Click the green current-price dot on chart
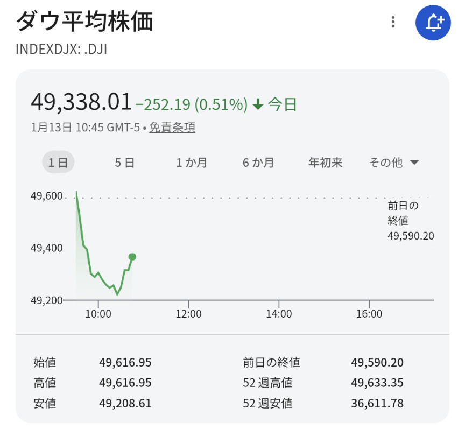The width and height of the screenshot is (465, 436). tap(132, 257)
